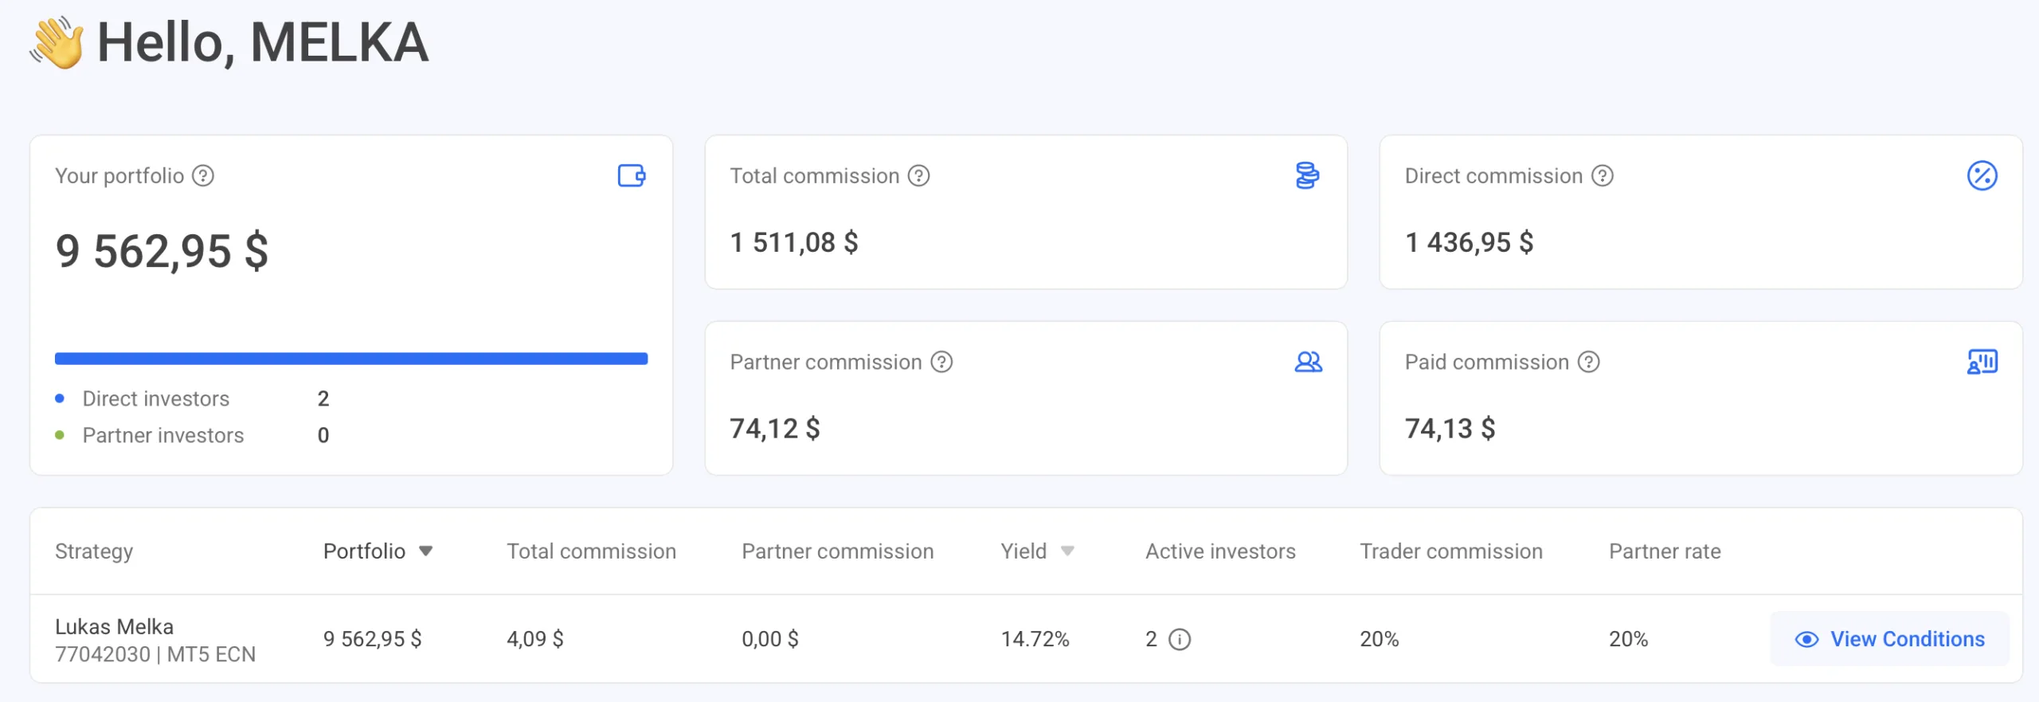Click the 1 511,08 $ total commission value

[x=793, y=242]
